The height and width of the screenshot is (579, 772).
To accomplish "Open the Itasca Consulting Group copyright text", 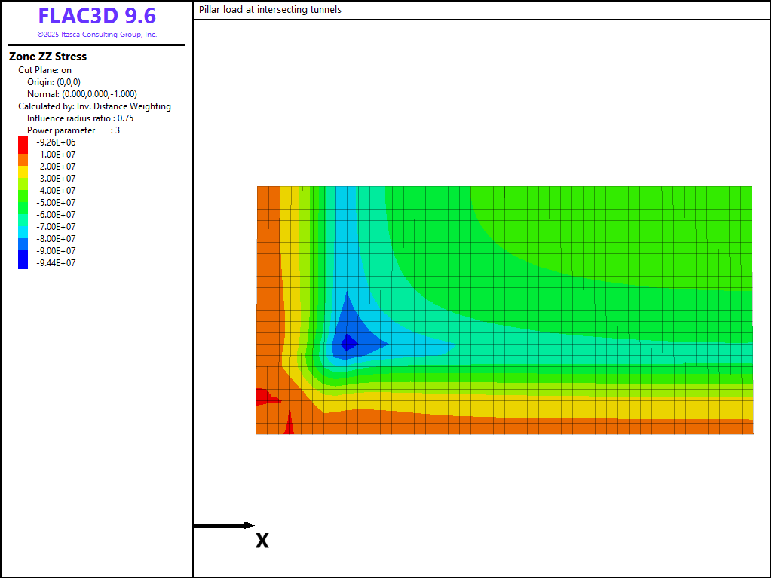I will pyautogui.click(x=96, y=35).
